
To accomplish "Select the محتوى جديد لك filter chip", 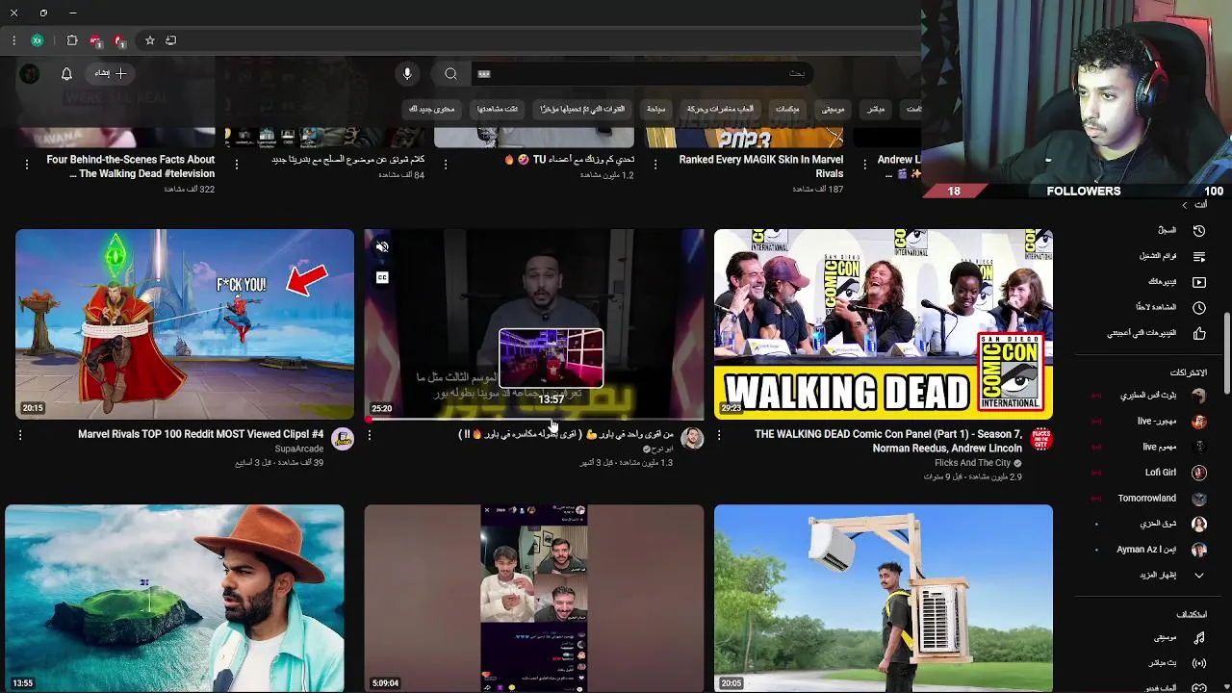I will tap(431, 109).
